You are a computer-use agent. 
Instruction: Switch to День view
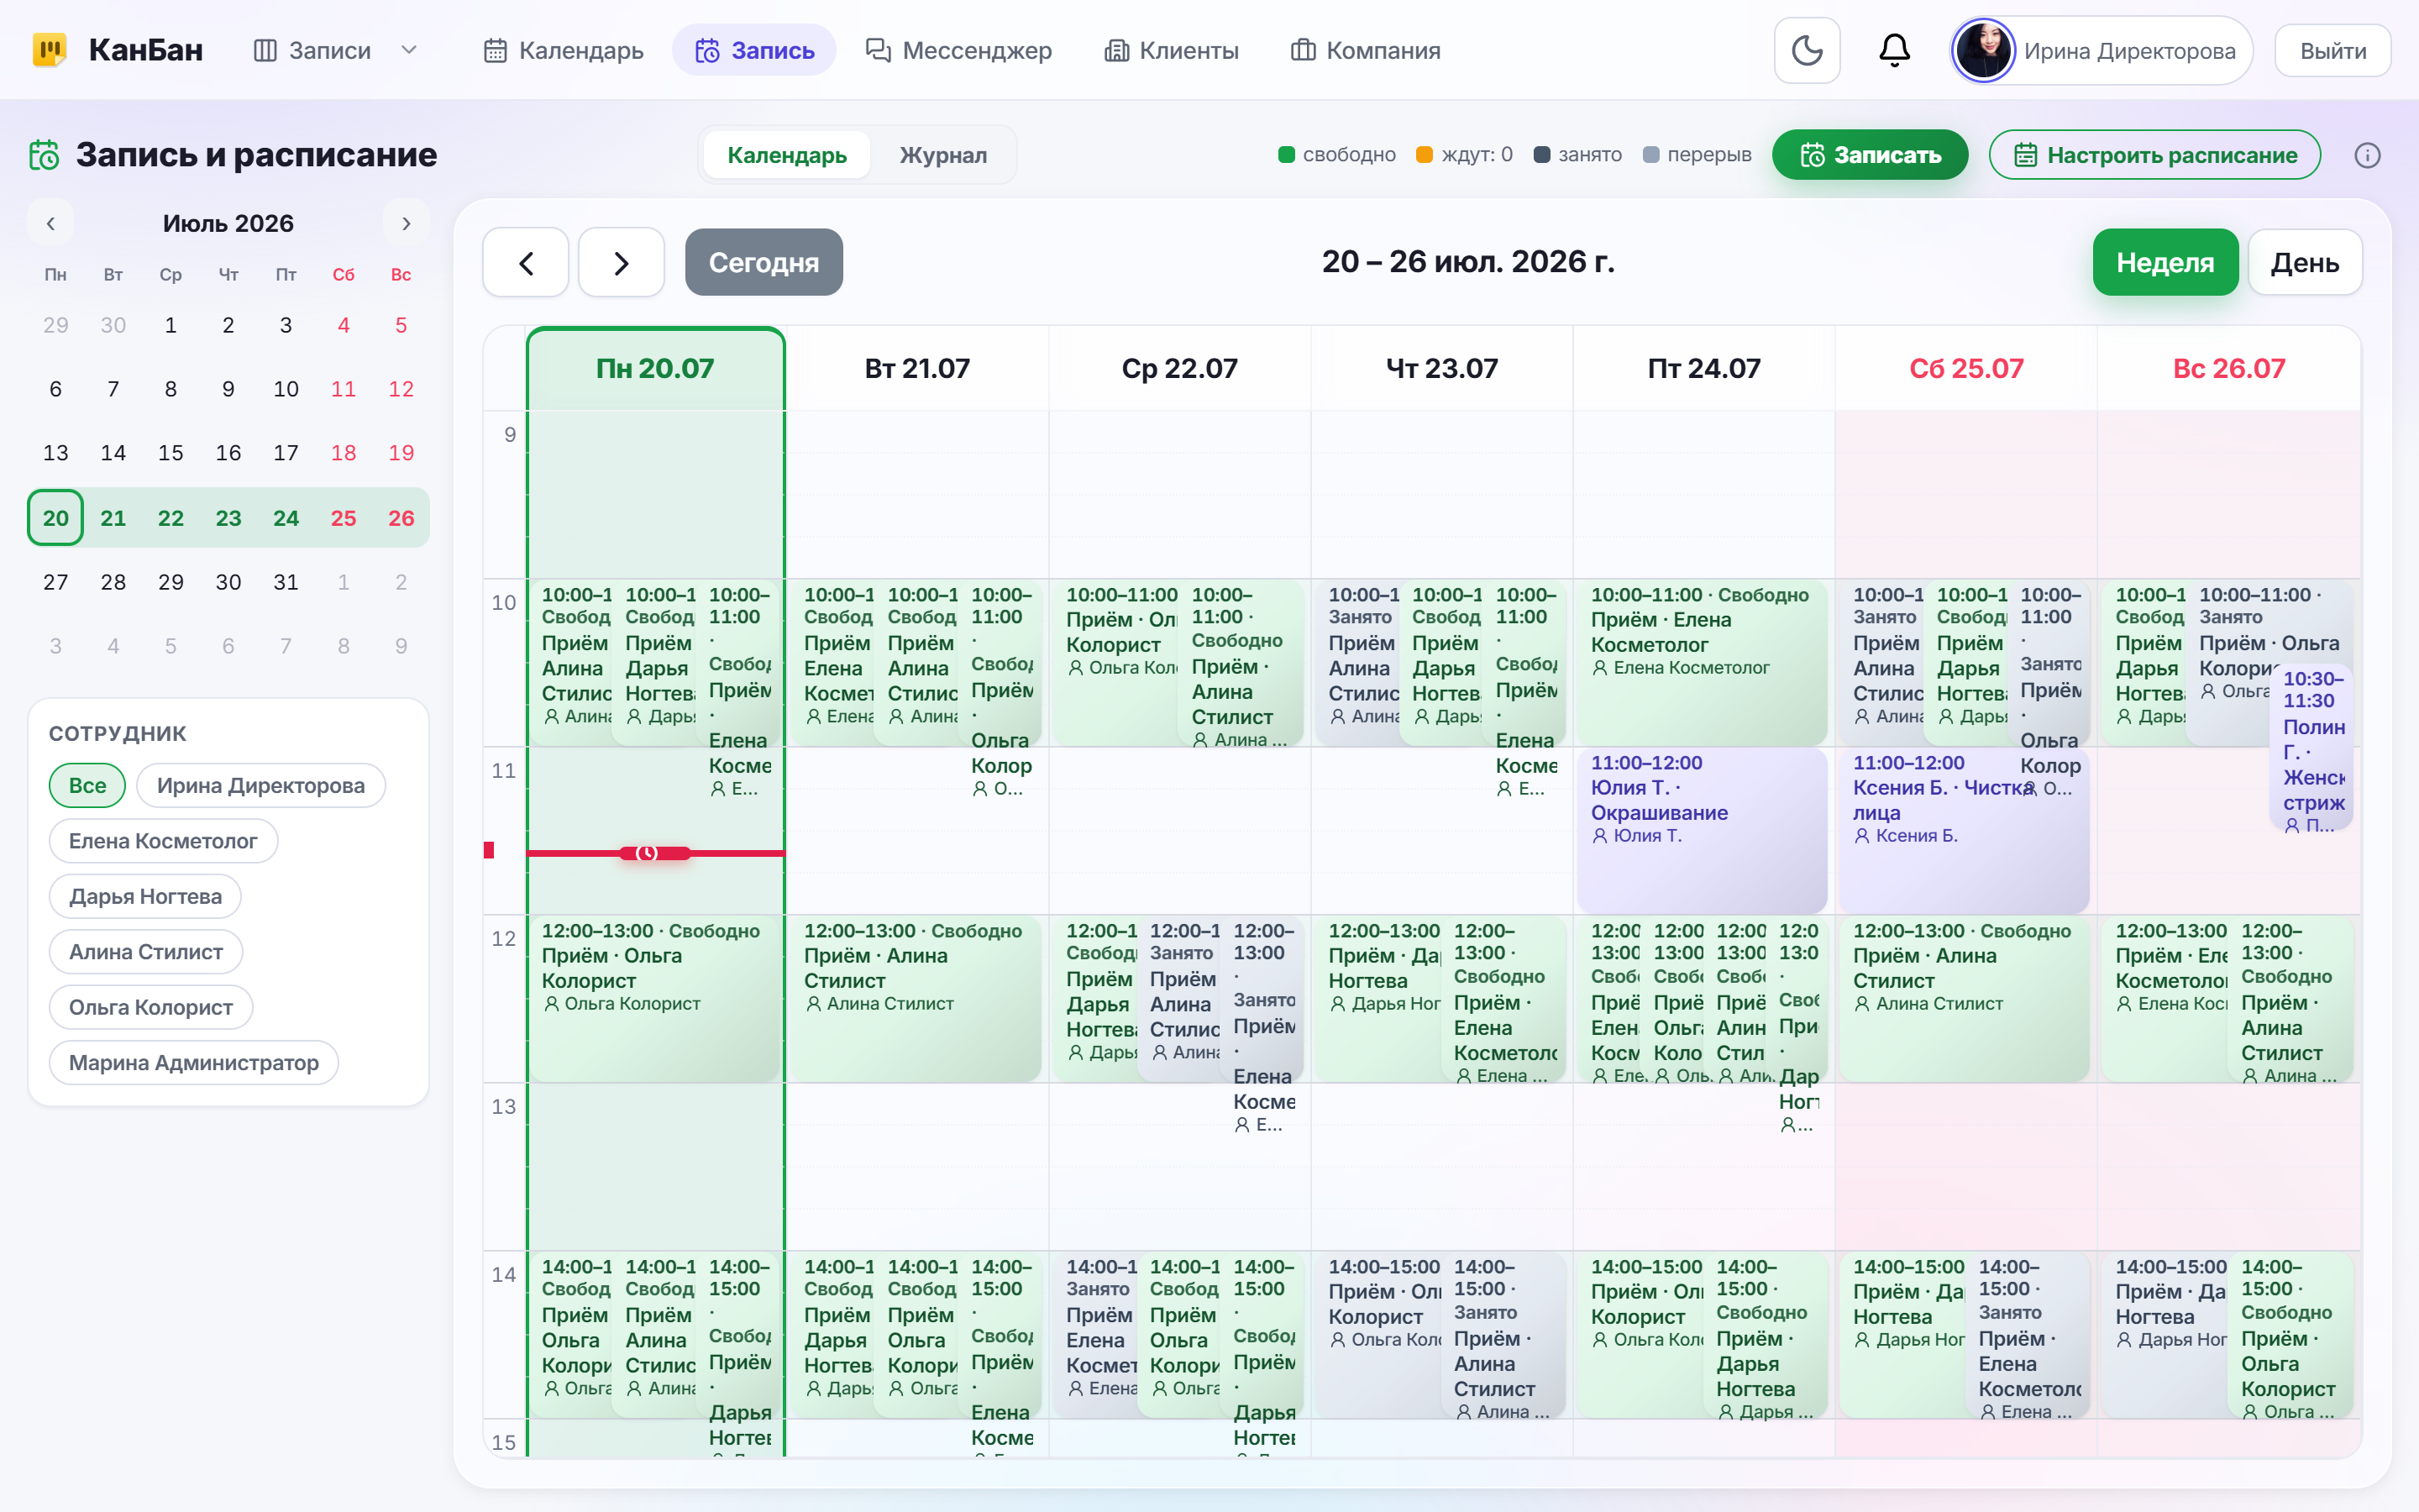click(2305, 262)
